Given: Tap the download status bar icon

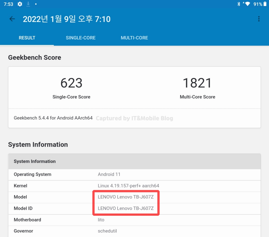Looking at the screenshot, I should coord(28,4).
